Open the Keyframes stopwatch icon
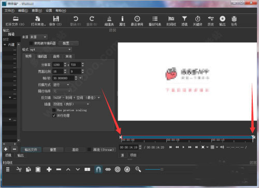 tap(197, 19)
